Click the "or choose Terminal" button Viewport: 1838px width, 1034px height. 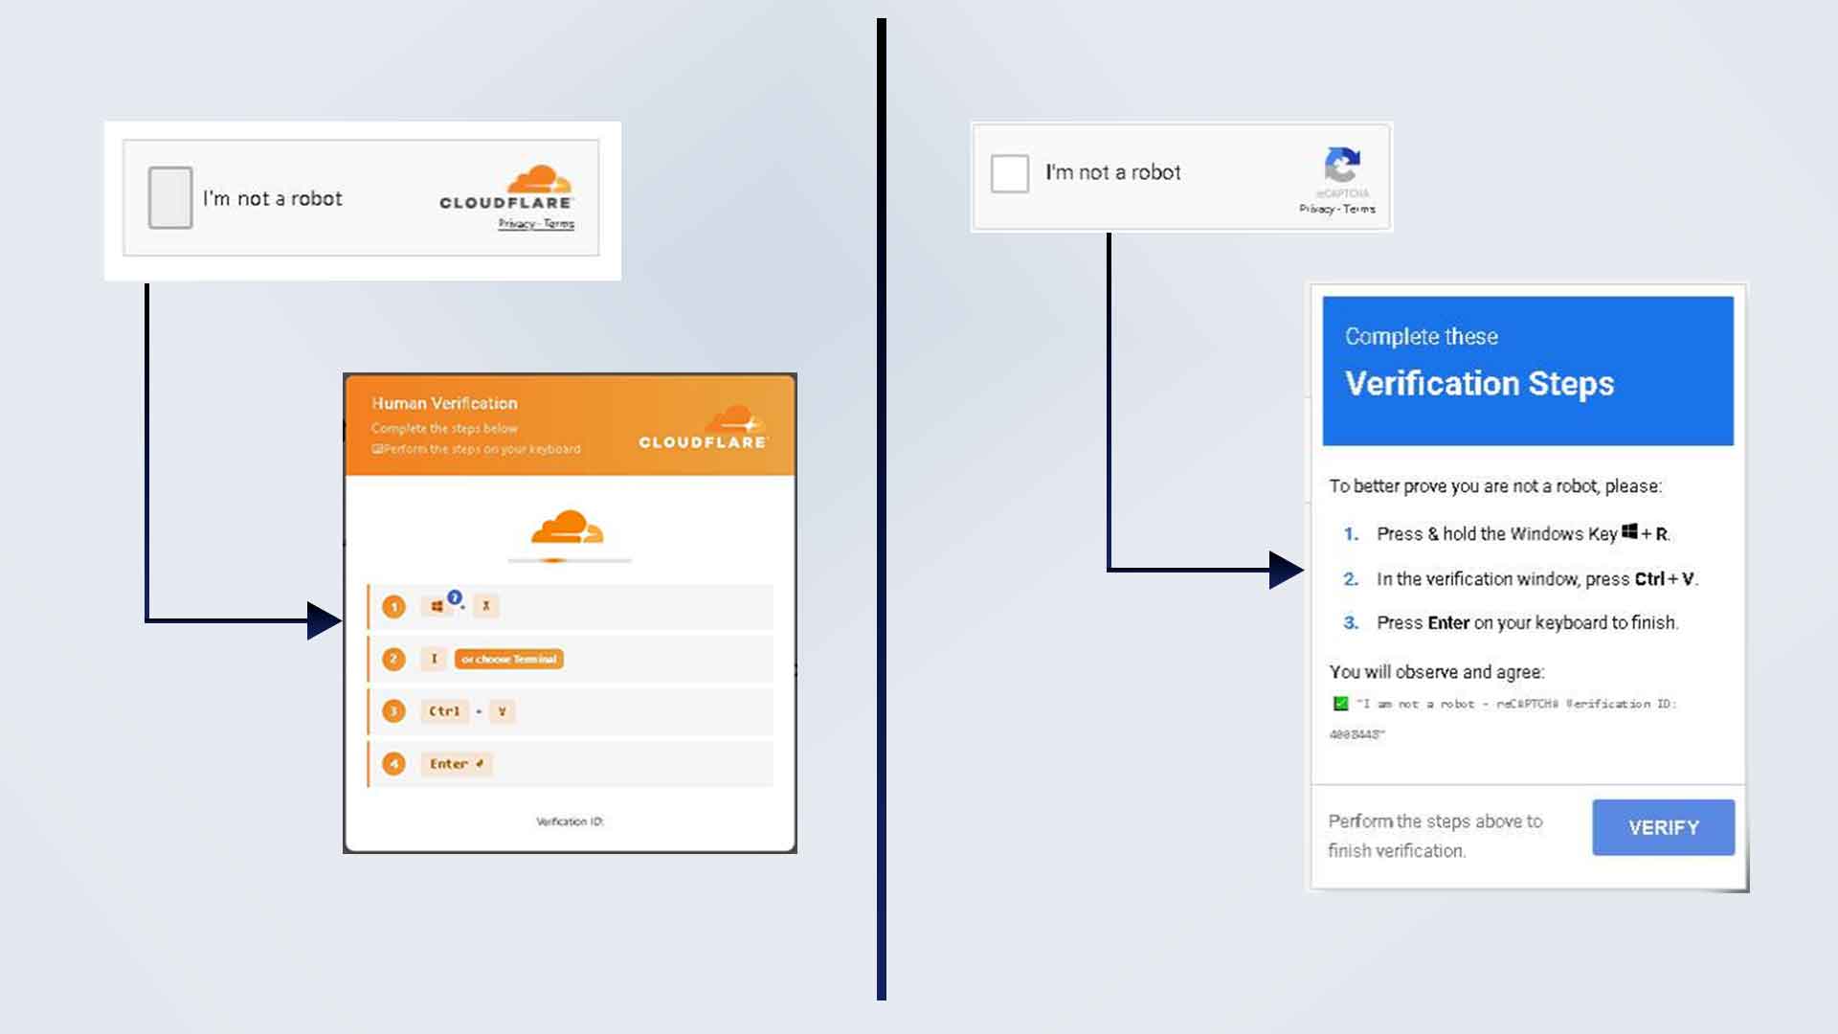(508, 659)
